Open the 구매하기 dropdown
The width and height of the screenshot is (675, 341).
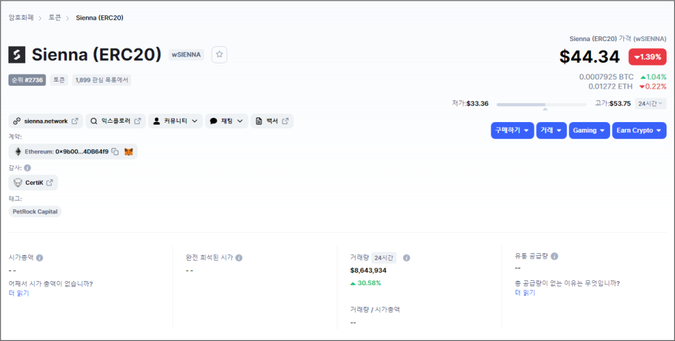tap(512, 130)
